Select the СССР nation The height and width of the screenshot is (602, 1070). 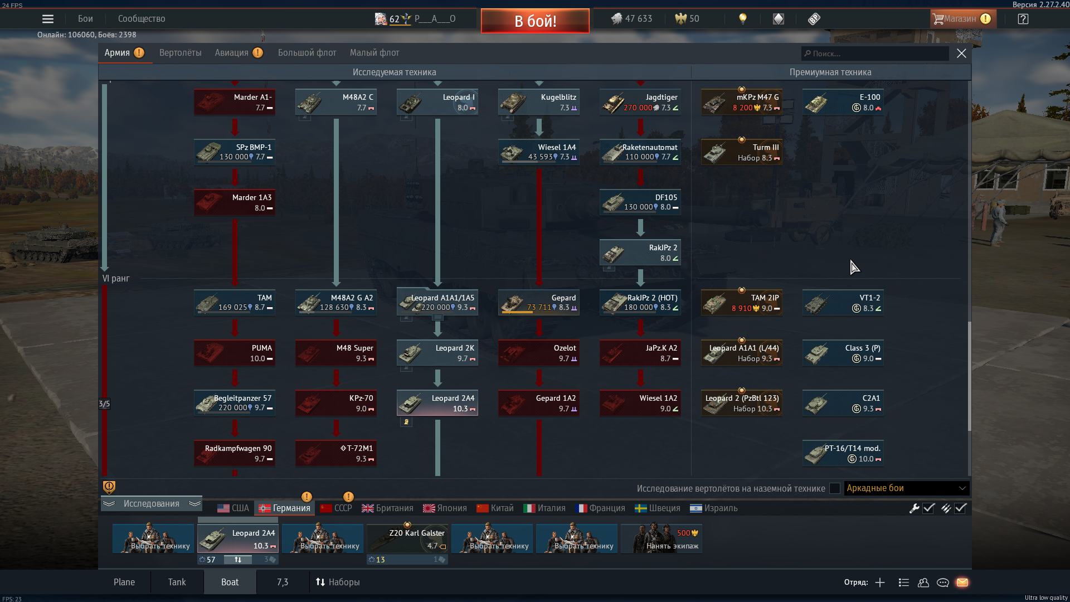pos(336,508)
